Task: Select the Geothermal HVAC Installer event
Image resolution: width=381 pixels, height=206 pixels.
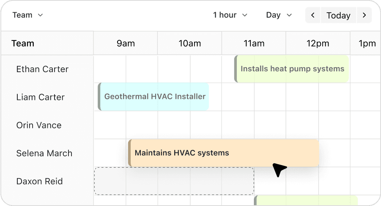Action: pos(154,97)
